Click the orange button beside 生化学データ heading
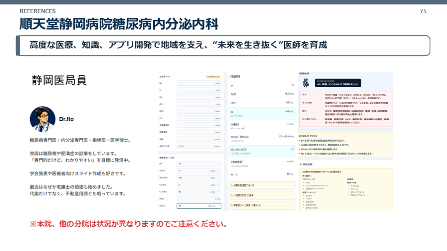 (x=213, y=77)
